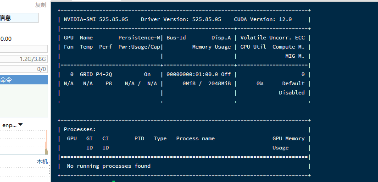Viewport: 378px width, 182px height.
Task: Click the 0.00 load value
Action: click(x=6, y=39)
